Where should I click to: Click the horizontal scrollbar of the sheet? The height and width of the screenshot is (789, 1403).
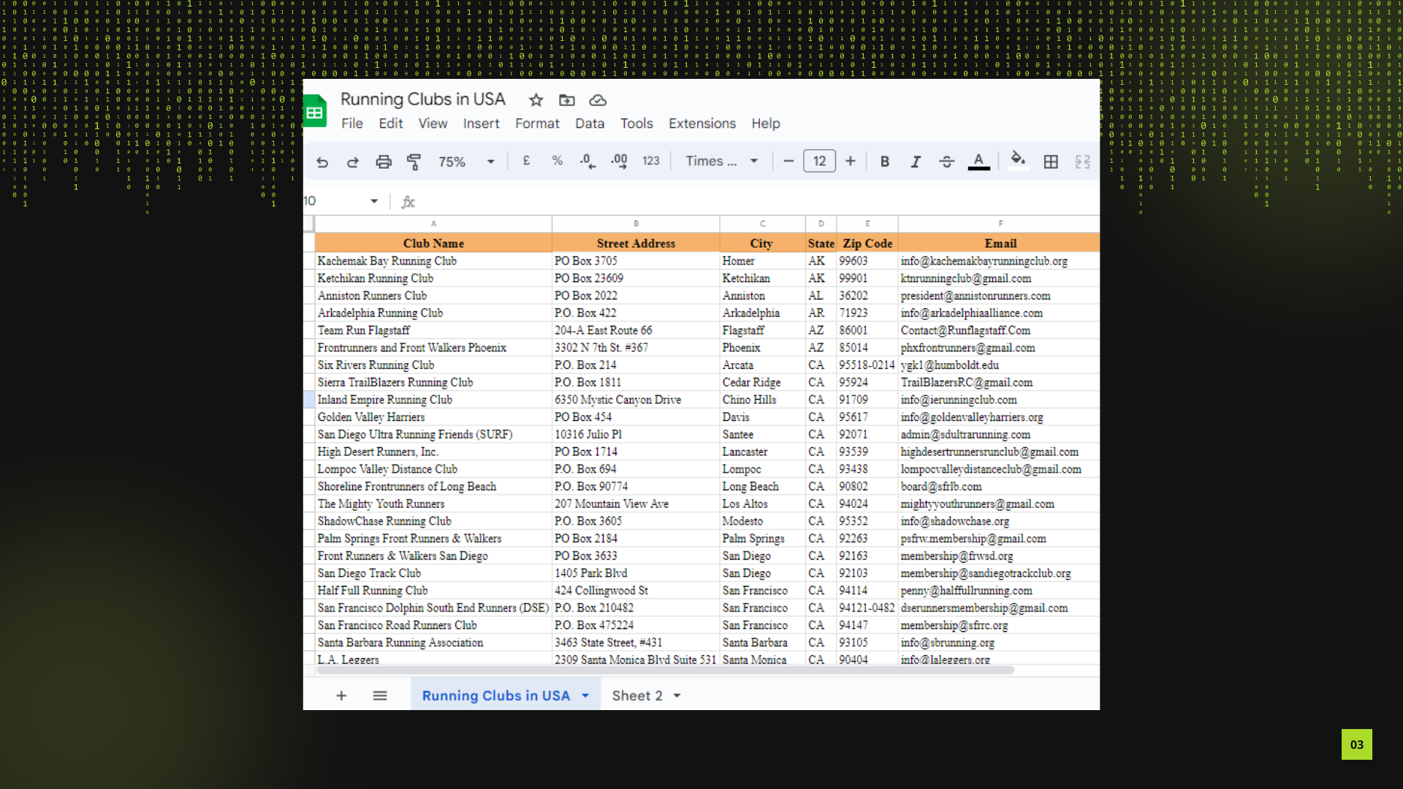pyautogui.click(x=664, y=670)
